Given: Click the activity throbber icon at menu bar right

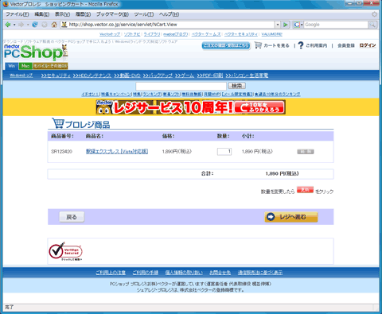Looking at the screenshot, I should point(374,14).
